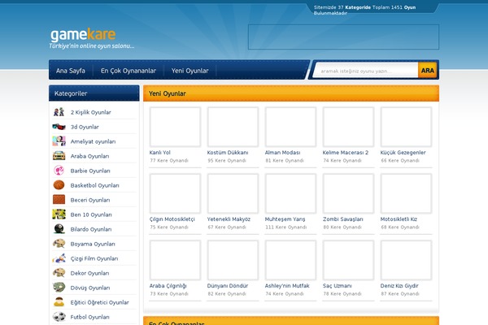Open the Araba Oyunları category link
The width and height of the screenshot is (488, 325).
point(89,156)
